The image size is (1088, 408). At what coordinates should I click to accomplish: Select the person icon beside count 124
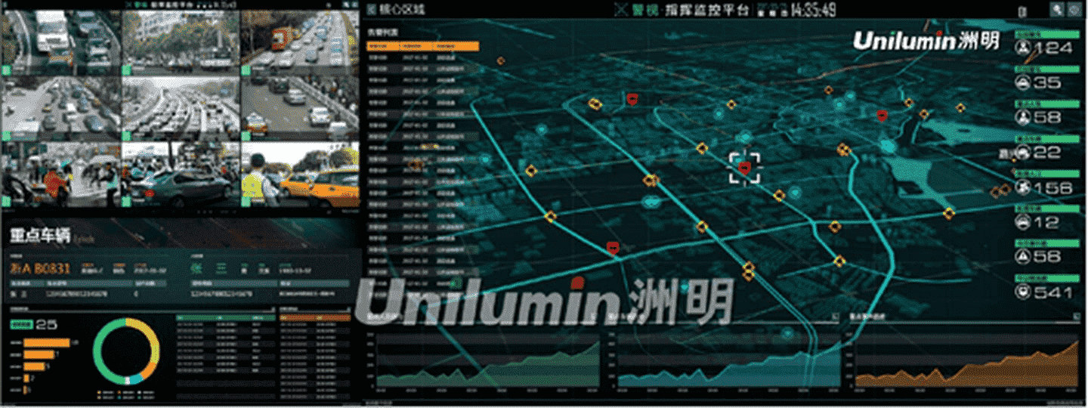1024,48
